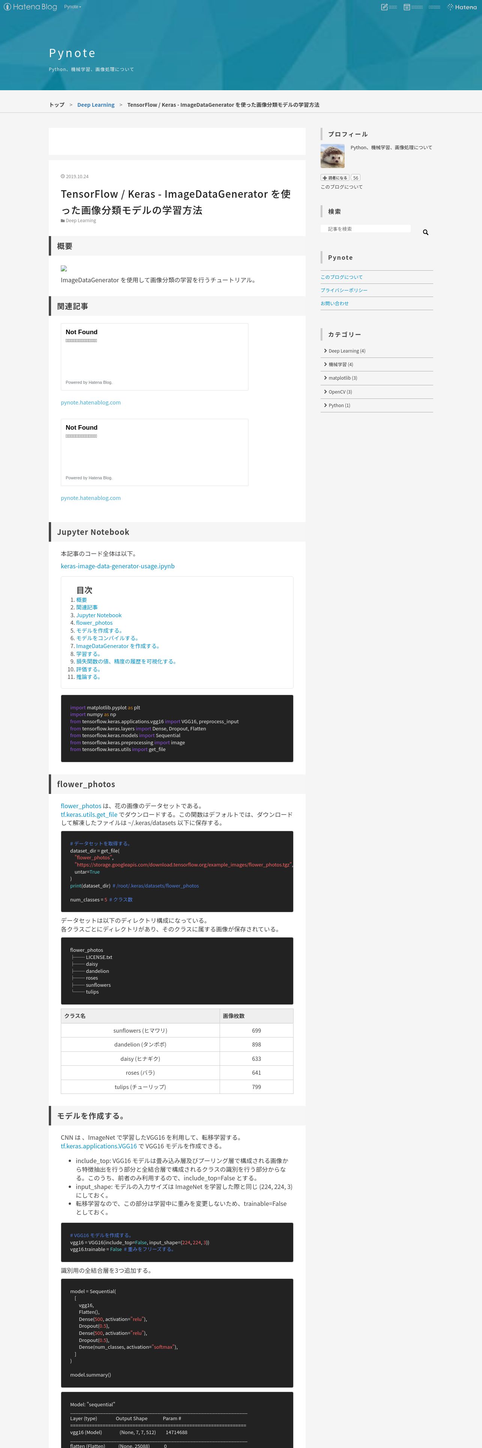Image resolution: width=482 pixels, height=1448 pixels.
Task: Click the broken image icon under 概要
Action: click(64, 269)
